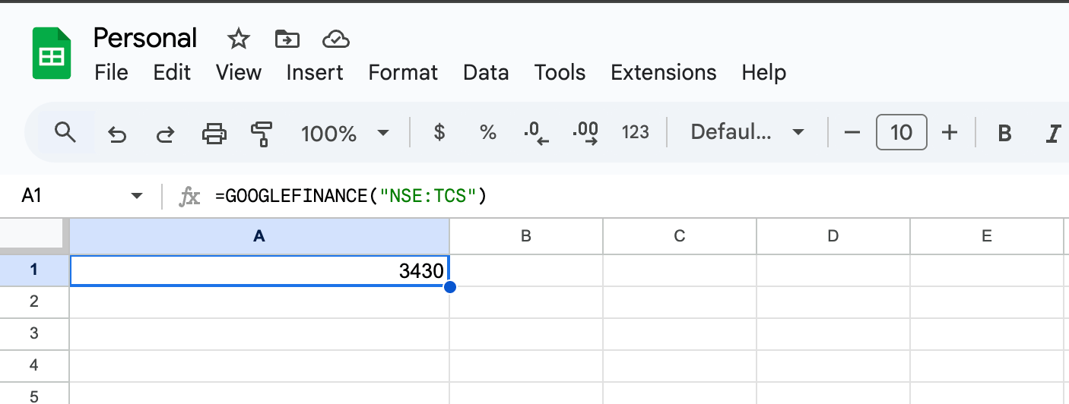This screenshot has height=404, width=1069.
Task: Open the Google Sheets home icon
Action: [52, 53]
